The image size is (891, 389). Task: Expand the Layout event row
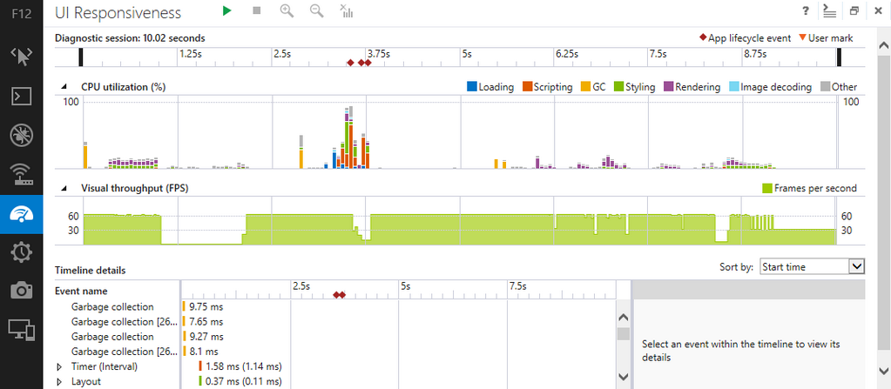[60, 382]
